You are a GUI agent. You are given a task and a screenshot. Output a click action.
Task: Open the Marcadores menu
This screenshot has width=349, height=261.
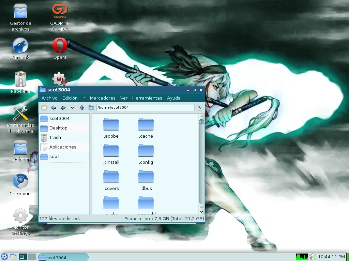(102, 98)
